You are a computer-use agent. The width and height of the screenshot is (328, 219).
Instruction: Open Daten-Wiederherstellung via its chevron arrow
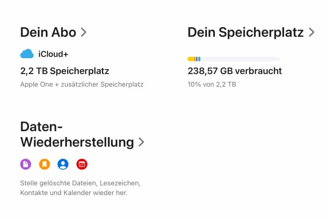tap(141, 142)
